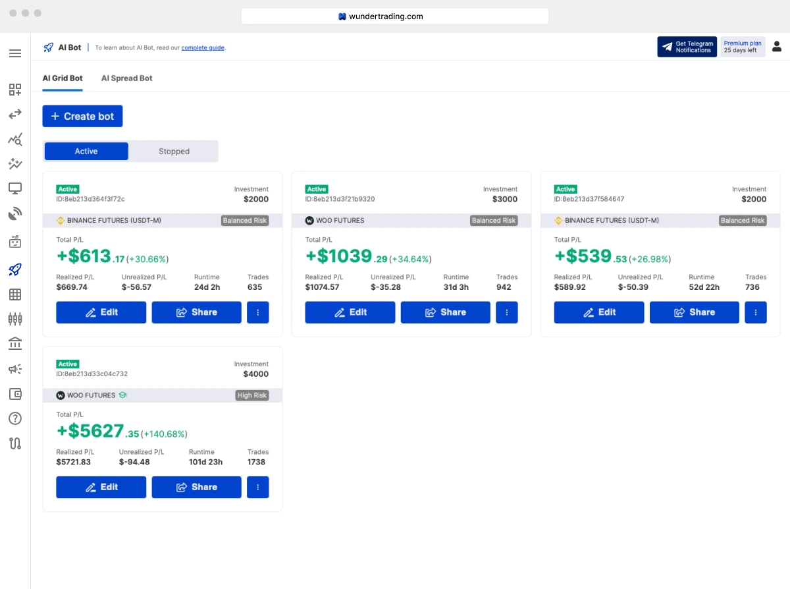The image size is (790, 589).
Task: Select the Active bots filter
Action: (x=86, y=151)
